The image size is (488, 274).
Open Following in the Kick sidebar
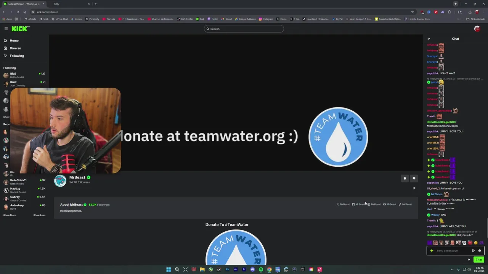tap(17, 56)
